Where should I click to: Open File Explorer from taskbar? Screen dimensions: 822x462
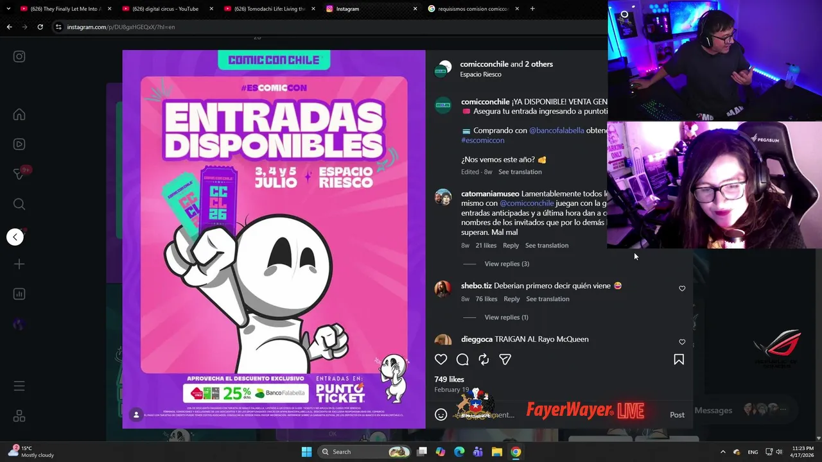497,452
